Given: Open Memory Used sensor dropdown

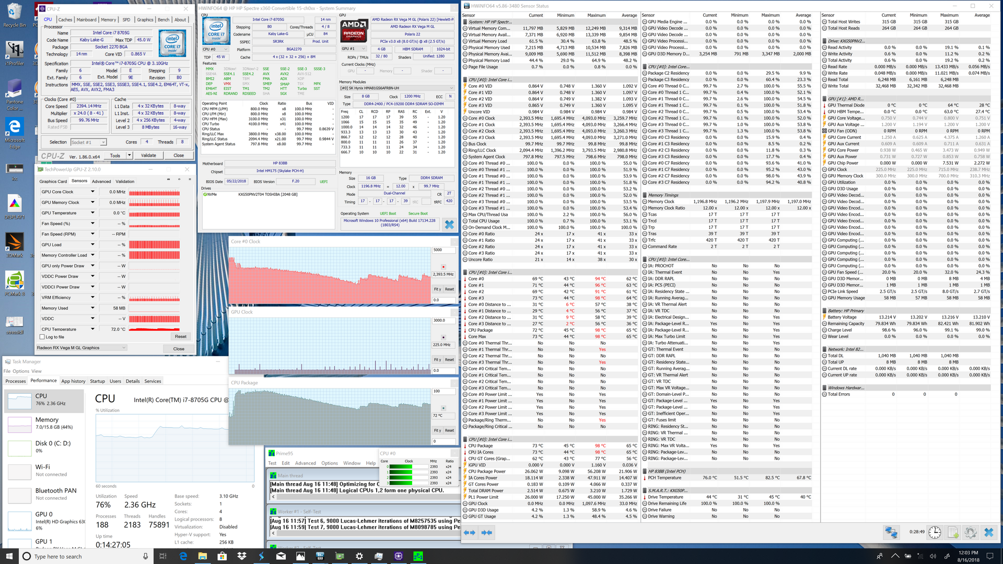Looking at the screenshot, I should coord(92,308).
